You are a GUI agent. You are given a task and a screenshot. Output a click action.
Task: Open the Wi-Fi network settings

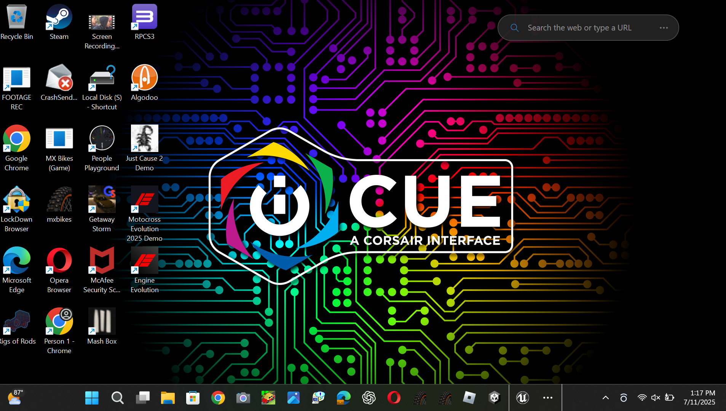pos(642,398)
